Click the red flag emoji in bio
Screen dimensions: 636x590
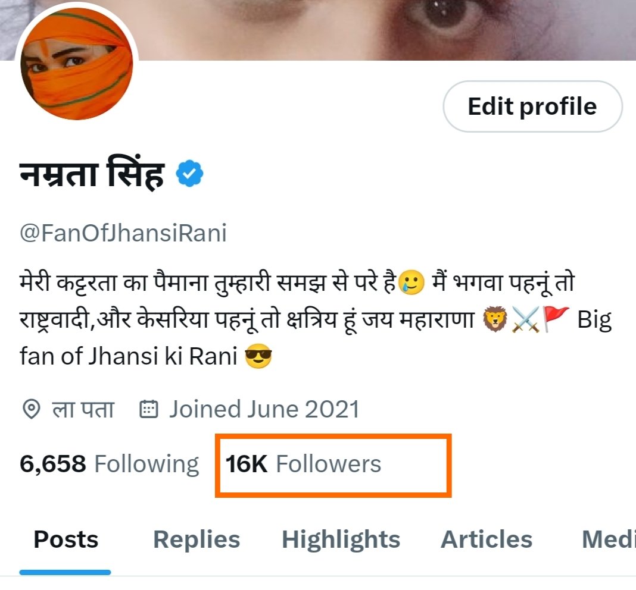click(556, 319)
